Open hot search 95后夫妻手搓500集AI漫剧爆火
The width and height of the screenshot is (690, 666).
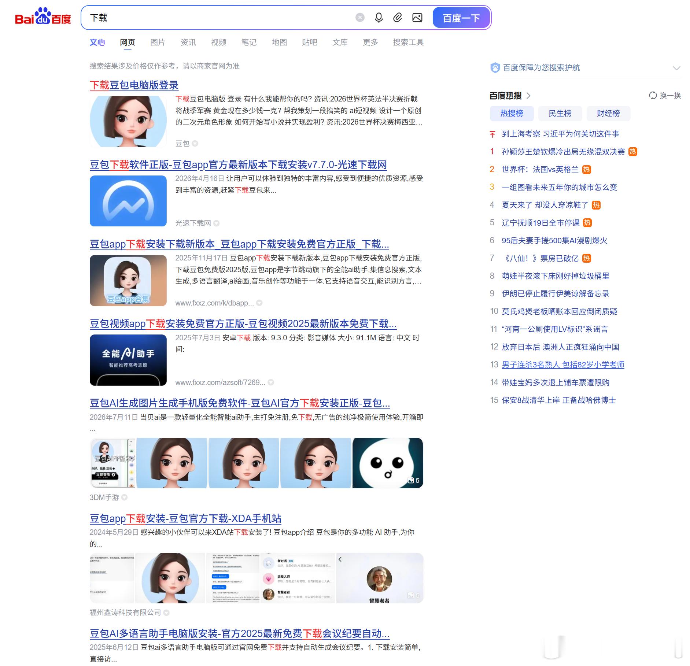point(555,241)
